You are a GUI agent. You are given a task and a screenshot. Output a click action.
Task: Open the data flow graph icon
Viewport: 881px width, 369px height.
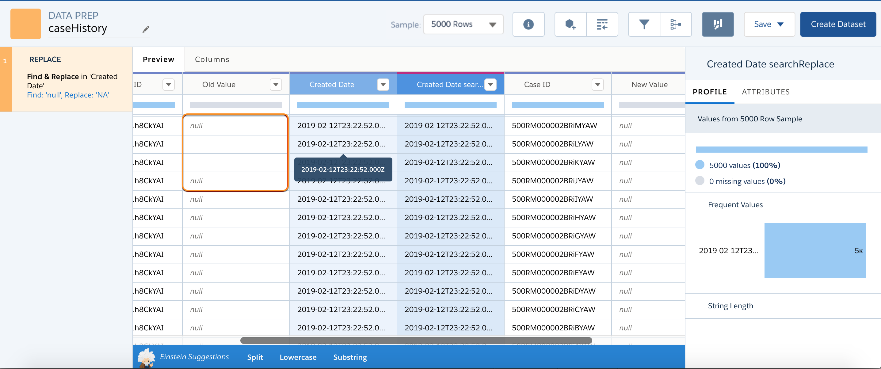tap(676, 24)
